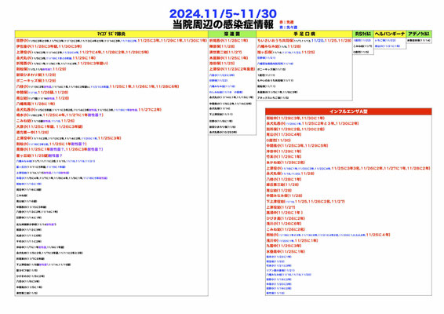
Task: Click 池田保(11/25) in the 溶連菌 list
Action: (222, 64)
